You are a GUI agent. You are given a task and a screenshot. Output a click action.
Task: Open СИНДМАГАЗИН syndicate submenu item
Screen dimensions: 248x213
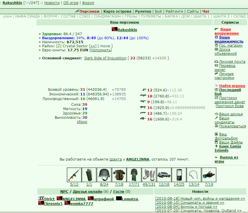tap(107, 16)
